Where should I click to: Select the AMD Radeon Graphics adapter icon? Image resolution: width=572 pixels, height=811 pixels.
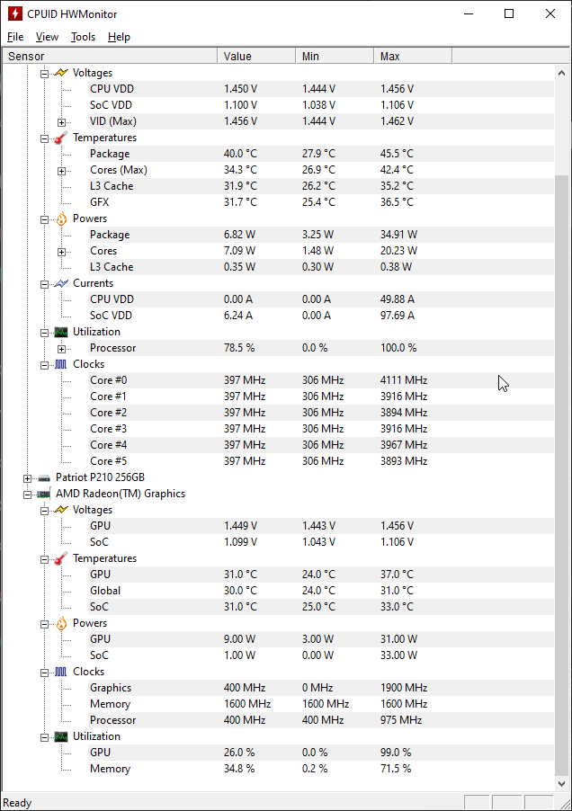click(x=42, y=494)
